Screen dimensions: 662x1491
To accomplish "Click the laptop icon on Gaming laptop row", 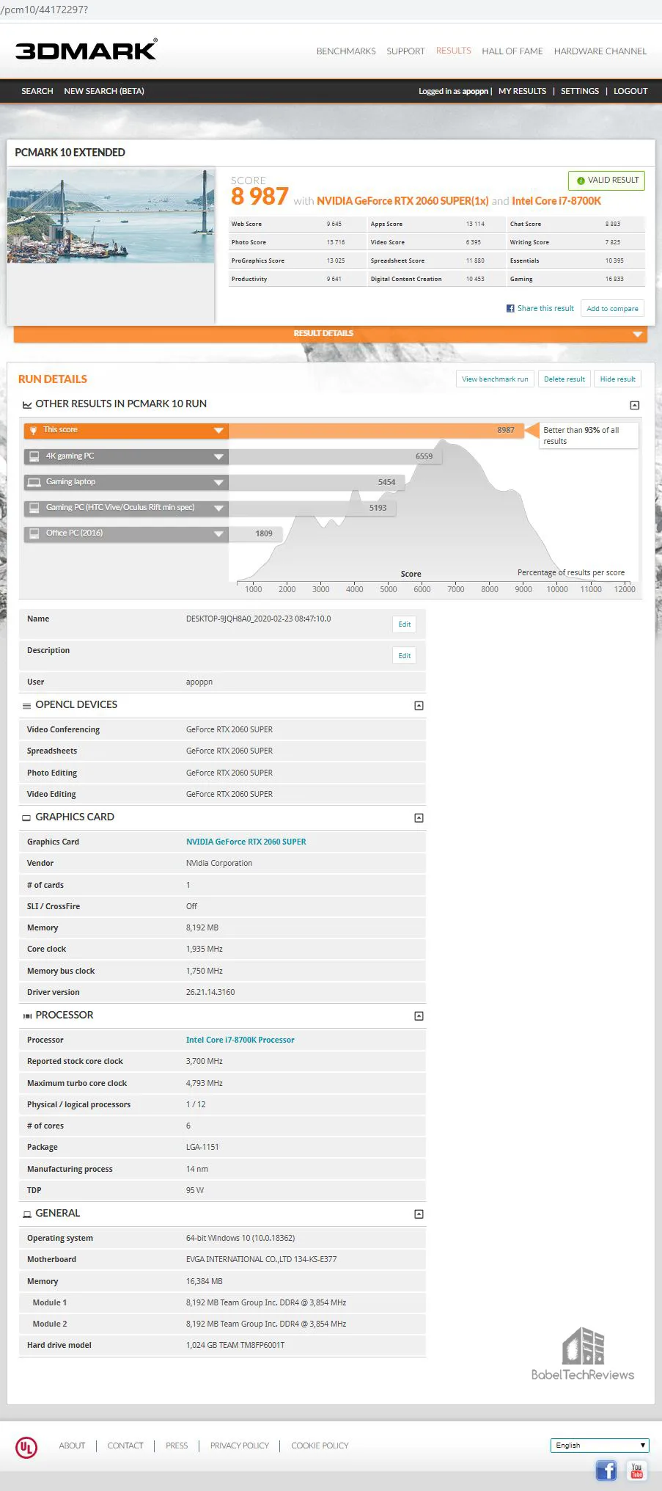I will [34, 482].
